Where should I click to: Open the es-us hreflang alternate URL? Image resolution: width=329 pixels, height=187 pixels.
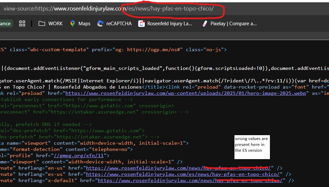183,174
